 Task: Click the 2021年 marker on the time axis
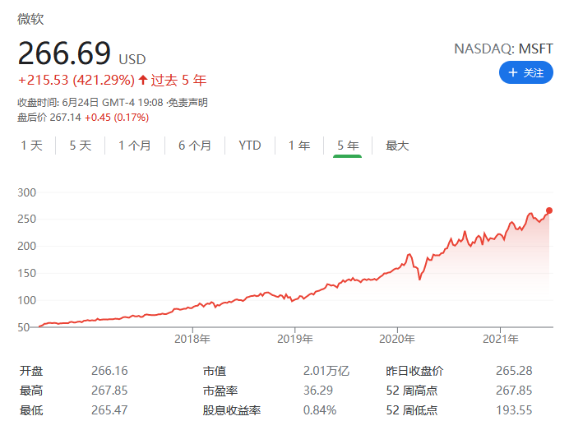(500, 338)
